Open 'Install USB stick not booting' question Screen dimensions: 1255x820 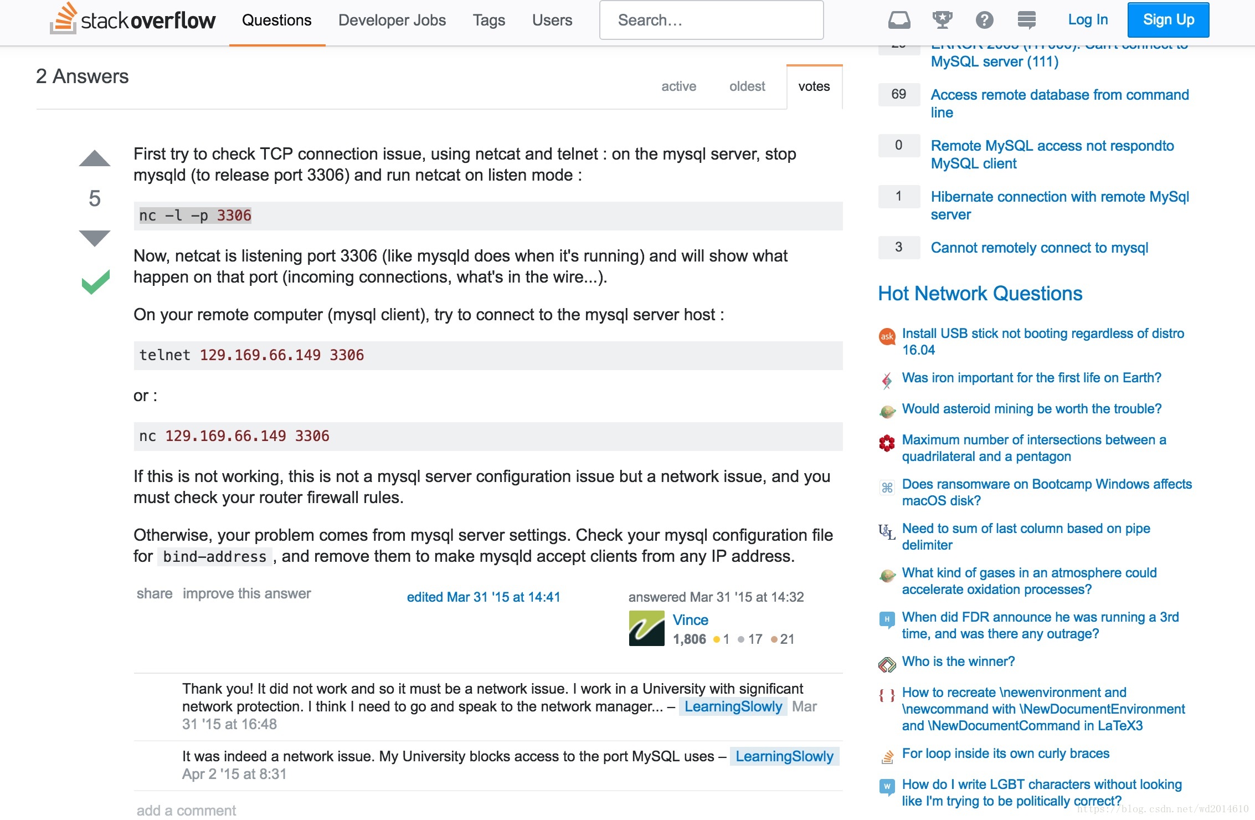click(1043, 341)
